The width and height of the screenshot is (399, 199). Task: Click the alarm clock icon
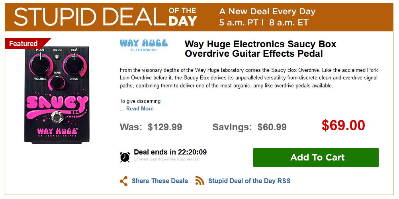click(125, 156)
